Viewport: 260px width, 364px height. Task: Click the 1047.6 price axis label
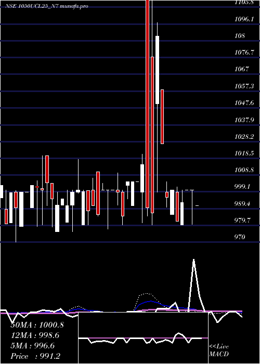coord(244,103)
